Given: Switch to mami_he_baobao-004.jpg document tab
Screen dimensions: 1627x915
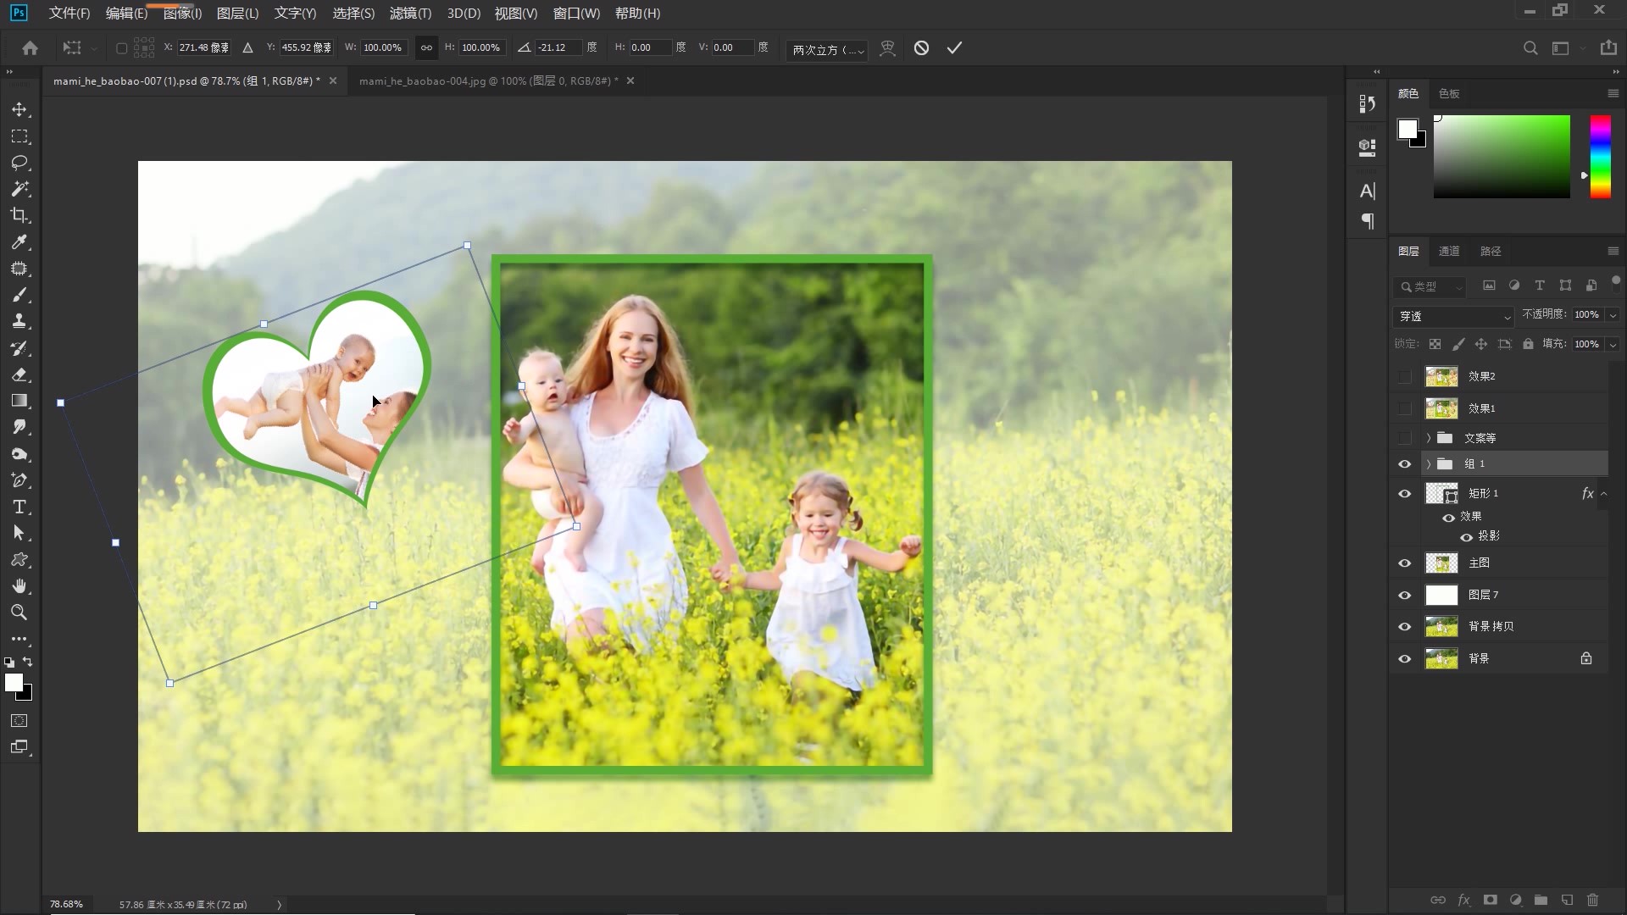Looking at the screenshot, I should click(x=487, y=81).
